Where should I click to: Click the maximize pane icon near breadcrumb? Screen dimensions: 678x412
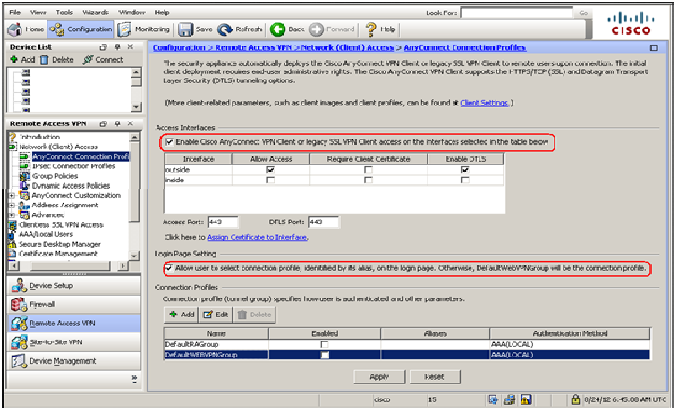(654, 47)
